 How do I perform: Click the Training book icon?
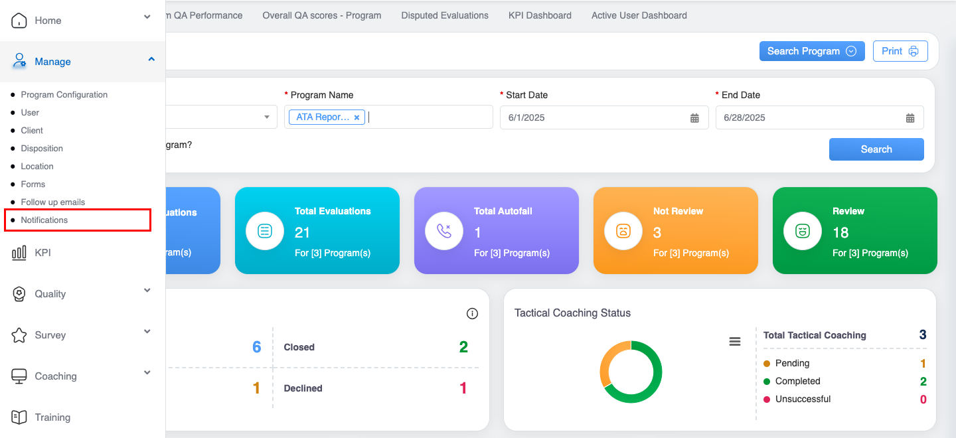click(19, 417)
